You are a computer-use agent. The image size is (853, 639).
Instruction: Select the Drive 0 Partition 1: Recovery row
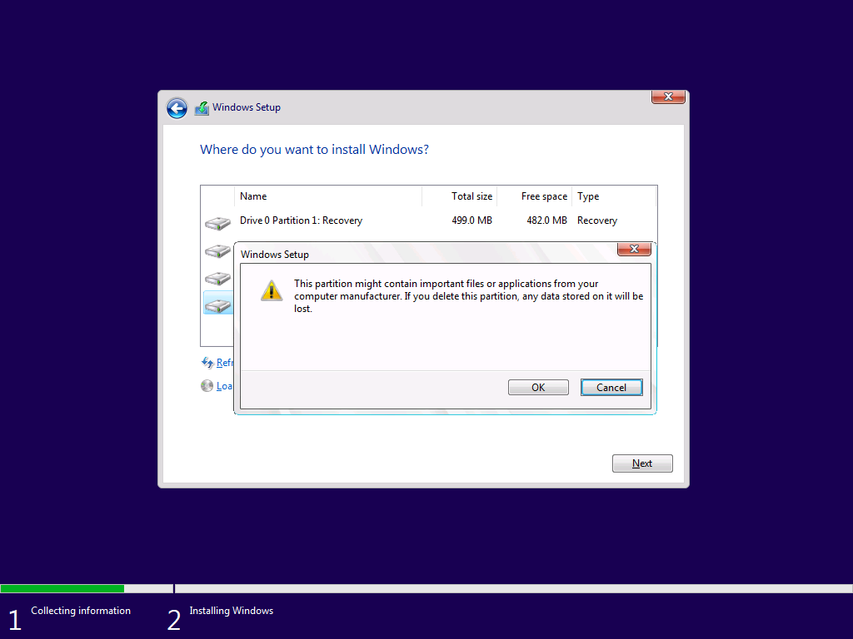pyautogui.click(x=429, y=220)
